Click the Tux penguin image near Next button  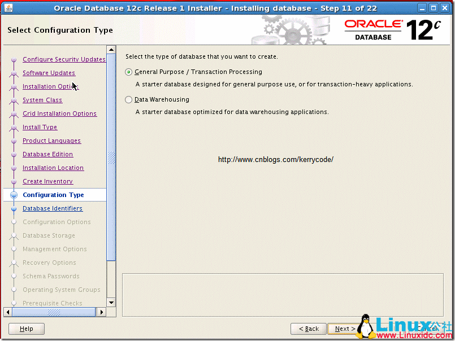tap(365, 325)
